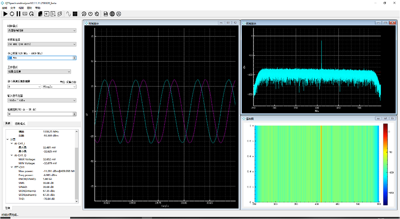
Task: Click the red line in waterfall plot
Action: [x=321, y=164]
